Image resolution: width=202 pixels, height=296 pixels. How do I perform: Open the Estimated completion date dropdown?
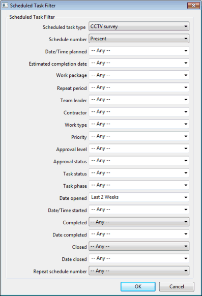(139, 63)
